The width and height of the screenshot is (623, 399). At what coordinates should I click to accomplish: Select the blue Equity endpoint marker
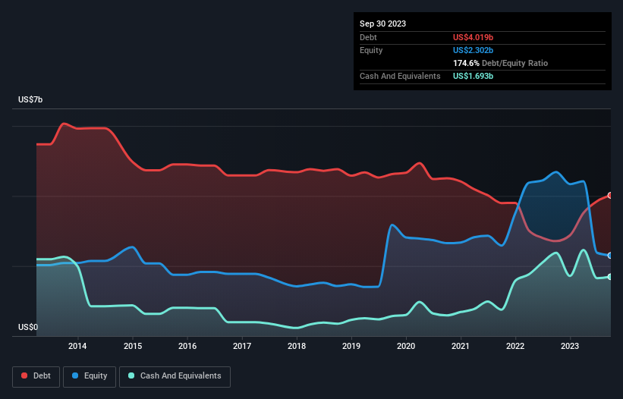click(x=610, y=256)
